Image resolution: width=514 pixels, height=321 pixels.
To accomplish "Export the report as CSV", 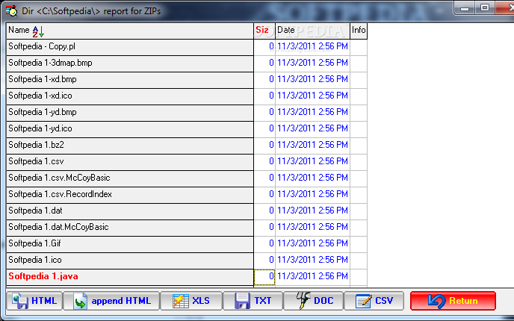I will point(374,300).
